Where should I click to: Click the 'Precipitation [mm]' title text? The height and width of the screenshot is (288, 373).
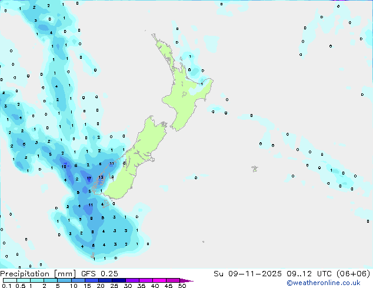pyautogui.click(x=38, y=274)
